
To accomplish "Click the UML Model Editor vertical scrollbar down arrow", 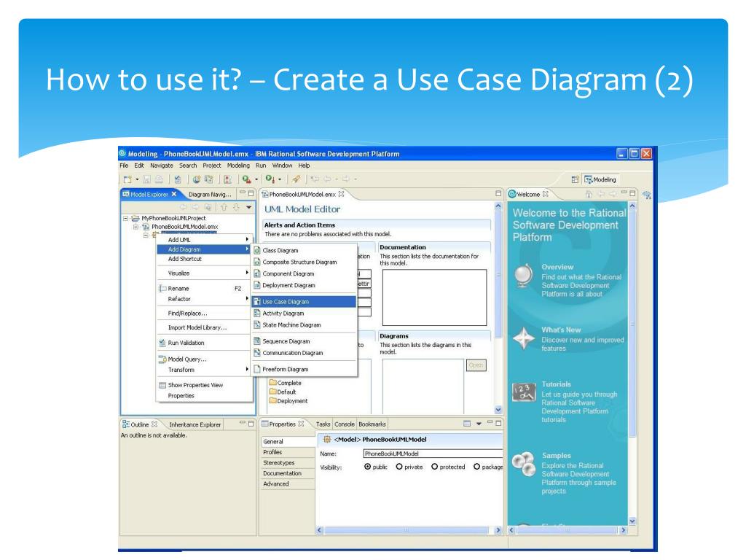I will (x=498, y=410).
